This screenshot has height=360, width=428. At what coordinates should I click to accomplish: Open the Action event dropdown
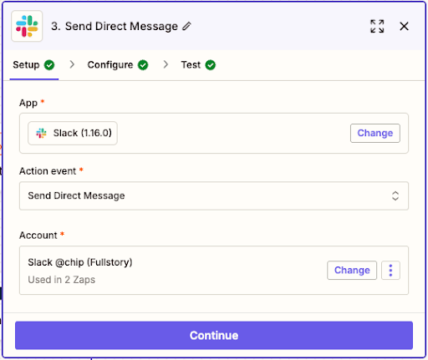click(x=214, y=195)
